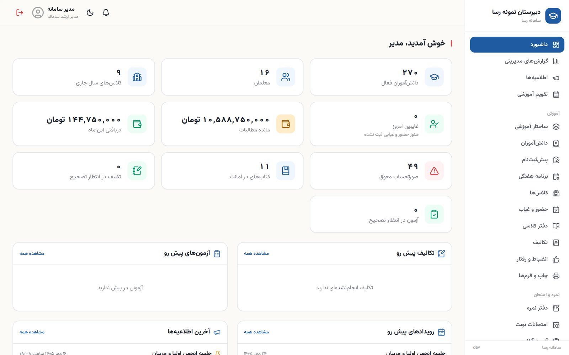
Task: Click the دفتر نمره icon in sidebar
Action: [556, 308]
